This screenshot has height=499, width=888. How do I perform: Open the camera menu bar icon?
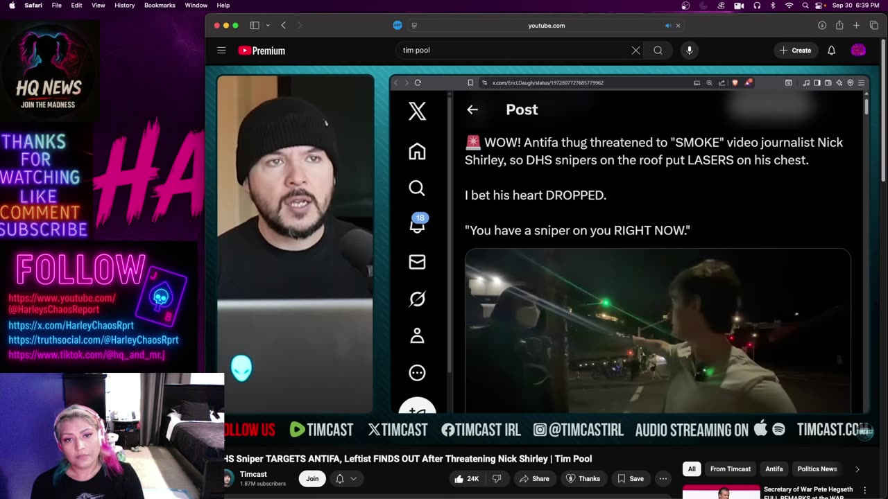(x=738, y=6)
